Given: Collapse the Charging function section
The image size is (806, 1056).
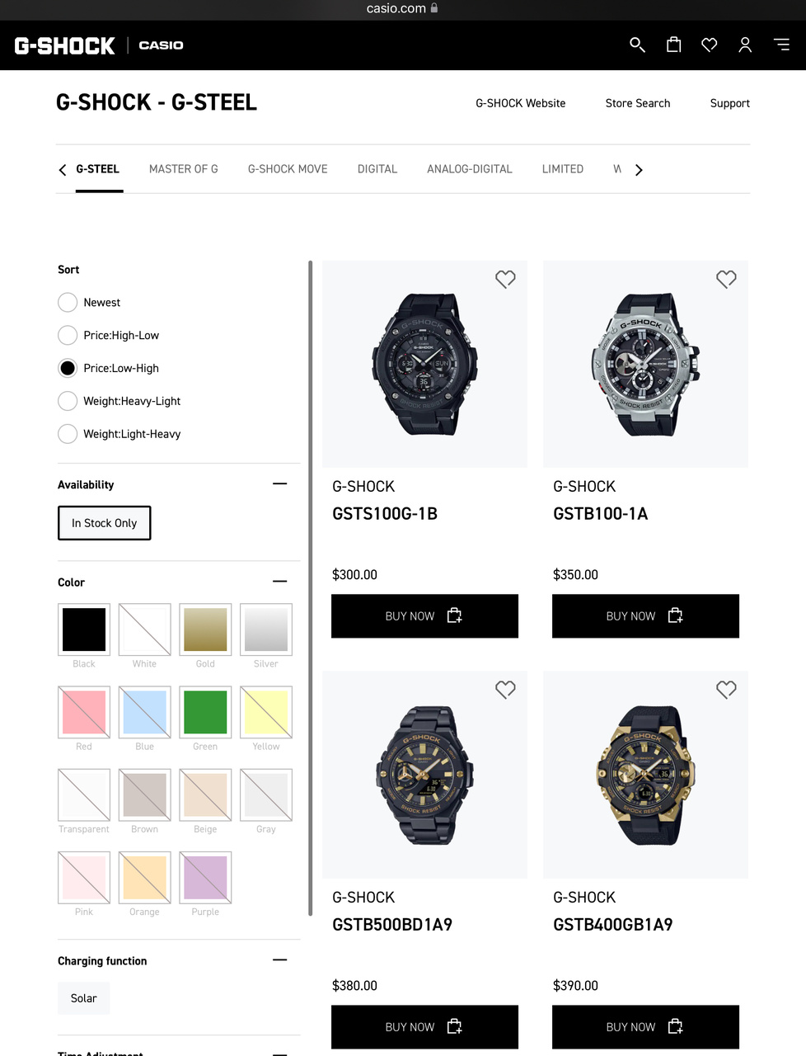Looking at the screenshot, I should (x=280, y=960).
